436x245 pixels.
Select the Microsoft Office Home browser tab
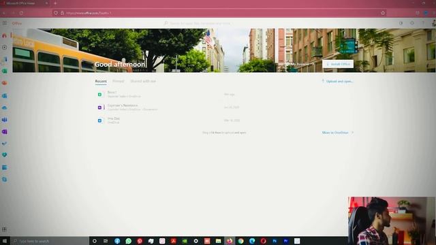click(25, 3)
